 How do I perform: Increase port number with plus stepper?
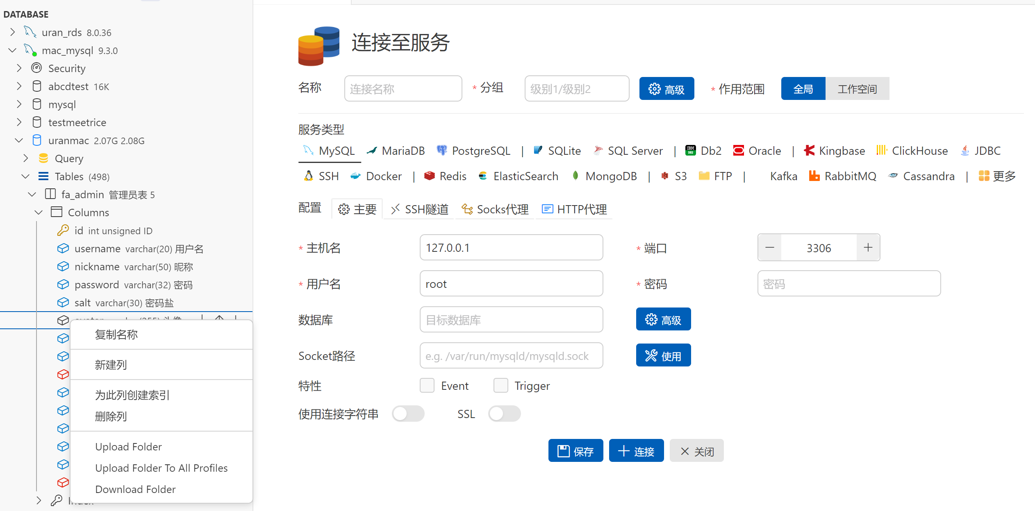868,248
